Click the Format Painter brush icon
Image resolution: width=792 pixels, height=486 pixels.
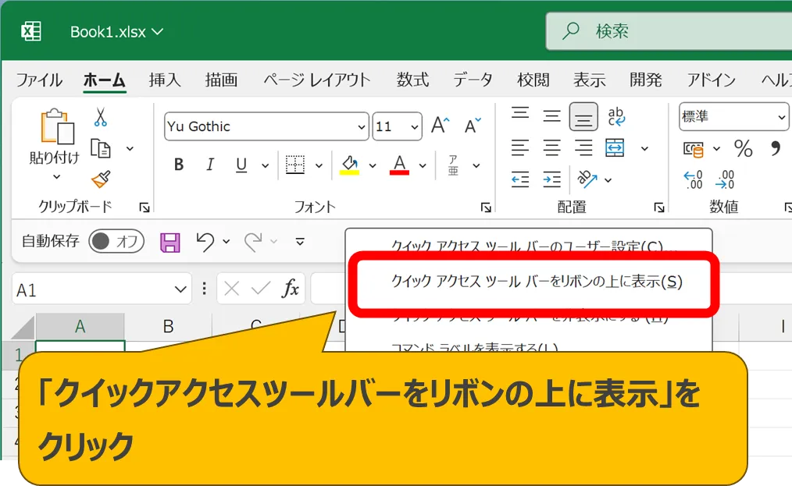coord(101,179)
